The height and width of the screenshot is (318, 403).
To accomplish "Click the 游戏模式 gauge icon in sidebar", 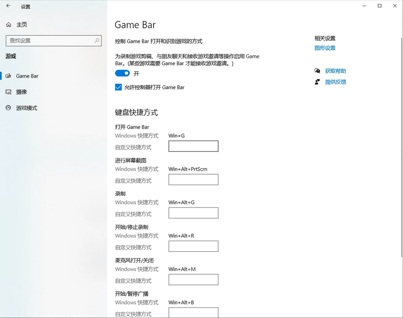I will pyautogui.click(x=8, y=108).
